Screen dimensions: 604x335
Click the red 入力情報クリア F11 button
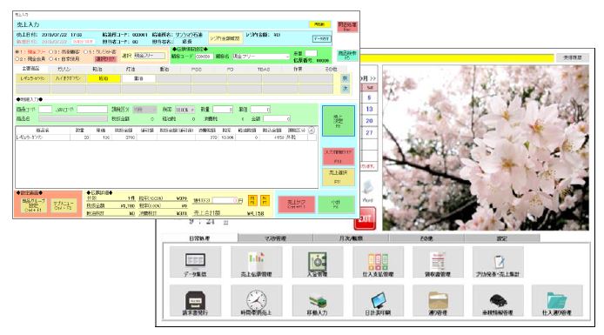(339, 157)
